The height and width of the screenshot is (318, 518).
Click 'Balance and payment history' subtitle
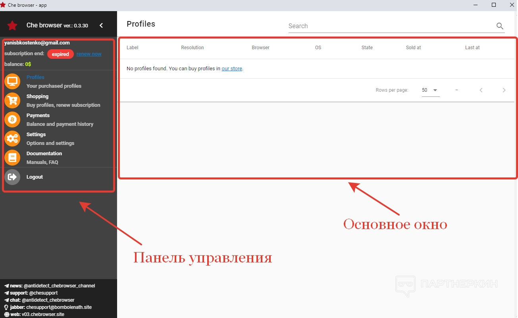(60, 124)
